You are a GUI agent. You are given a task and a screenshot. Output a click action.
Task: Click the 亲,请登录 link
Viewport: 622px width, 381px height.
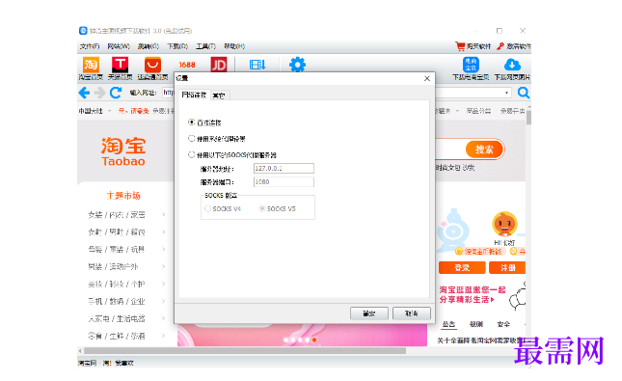click(x=133, y=111)
